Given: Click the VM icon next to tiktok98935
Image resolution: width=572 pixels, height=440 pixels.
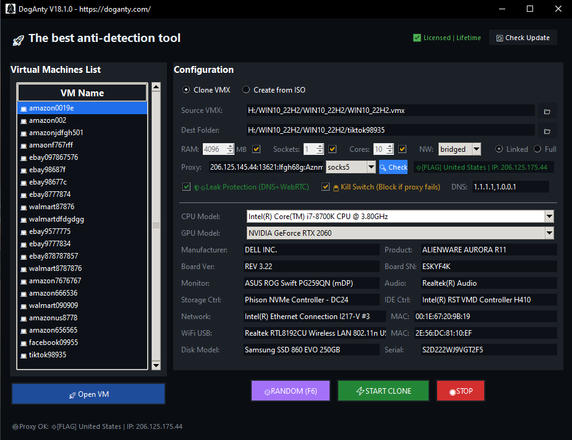Looking at the screenshot, I should pos(23,355).
